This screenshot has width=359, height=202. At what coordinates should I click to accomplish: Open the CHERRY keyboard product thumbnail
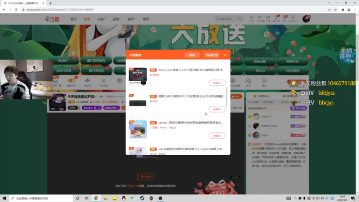[138, 103]
